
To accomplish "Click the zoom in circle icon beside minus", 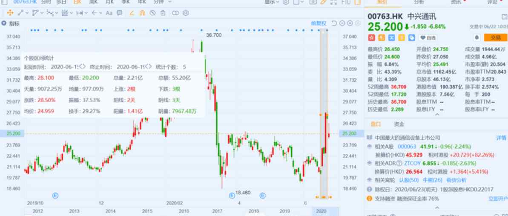I will (350, 23).
